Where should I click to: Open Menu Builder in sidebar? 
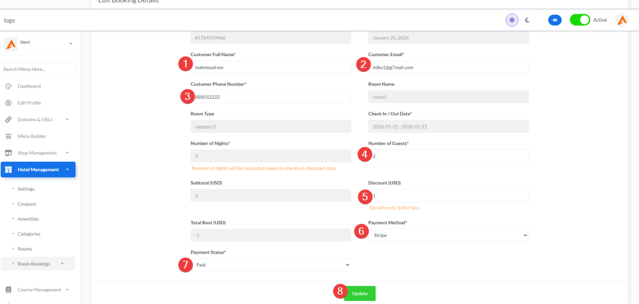coord(31,136)
